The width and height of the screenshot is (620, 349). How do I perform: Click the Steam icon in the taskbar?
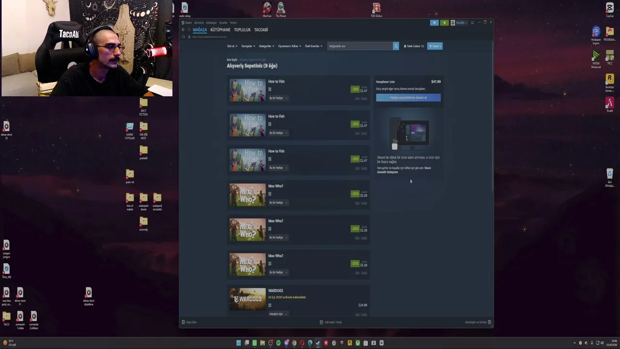click(x=318, y=343)
